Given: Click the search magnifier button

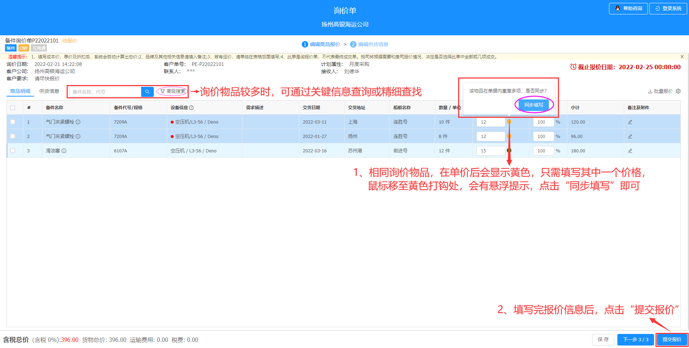Looking at the screenshot, I should click(147, 92).
